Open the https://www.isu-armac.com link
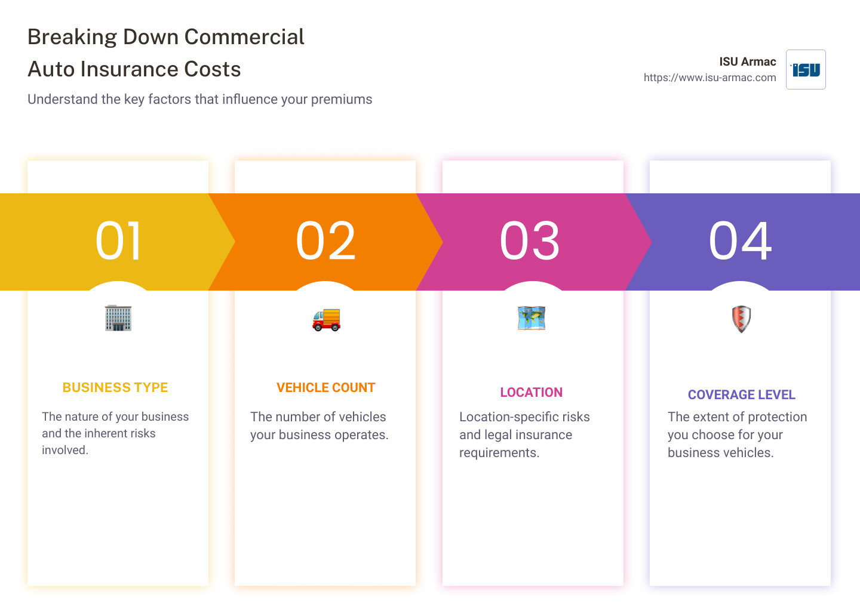The image size is (860, 611). 709,78
